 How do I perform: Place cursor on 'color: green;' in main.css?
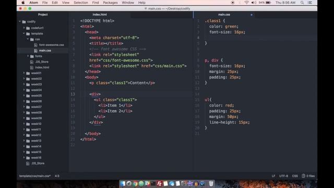tap(224, 27)
